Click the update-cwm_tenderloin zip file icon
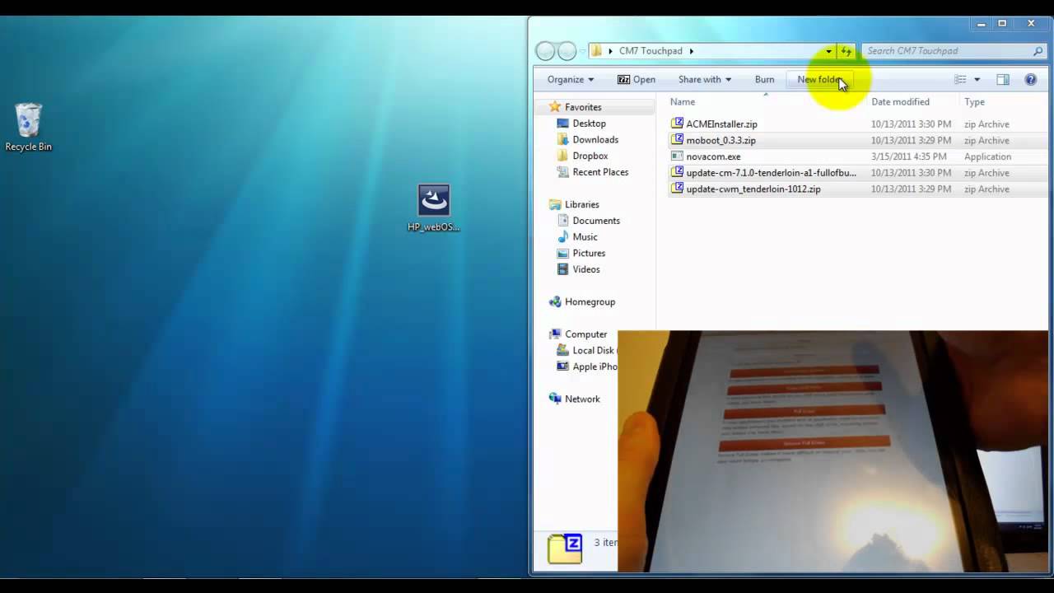This screenshot has width=1054, height=593. [x=677, y=189]
